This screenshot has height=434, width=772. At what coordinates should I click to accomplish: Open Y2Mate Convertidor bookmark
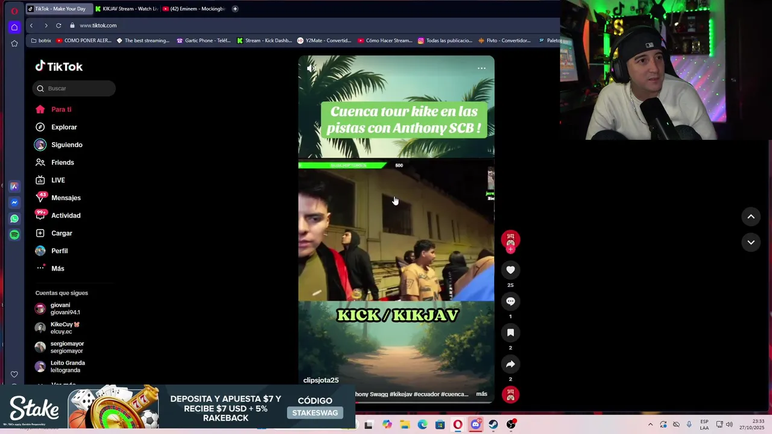tap(324, 40)
